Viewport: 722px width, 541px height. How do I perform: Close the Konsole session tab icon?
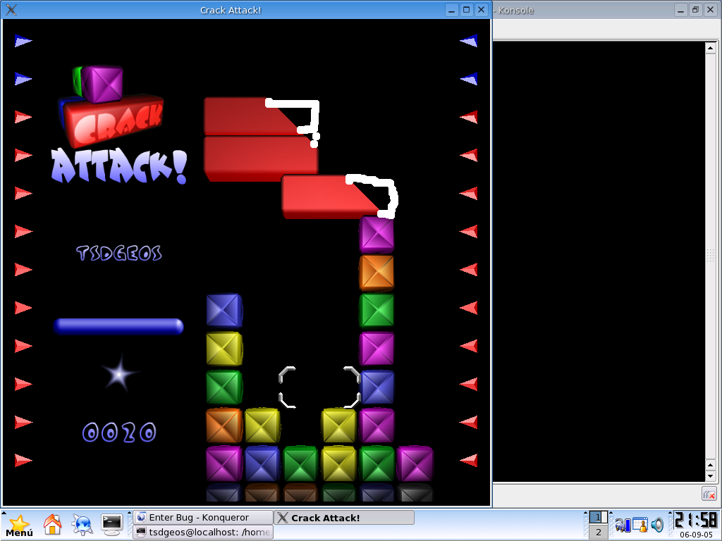pos(709,494)
